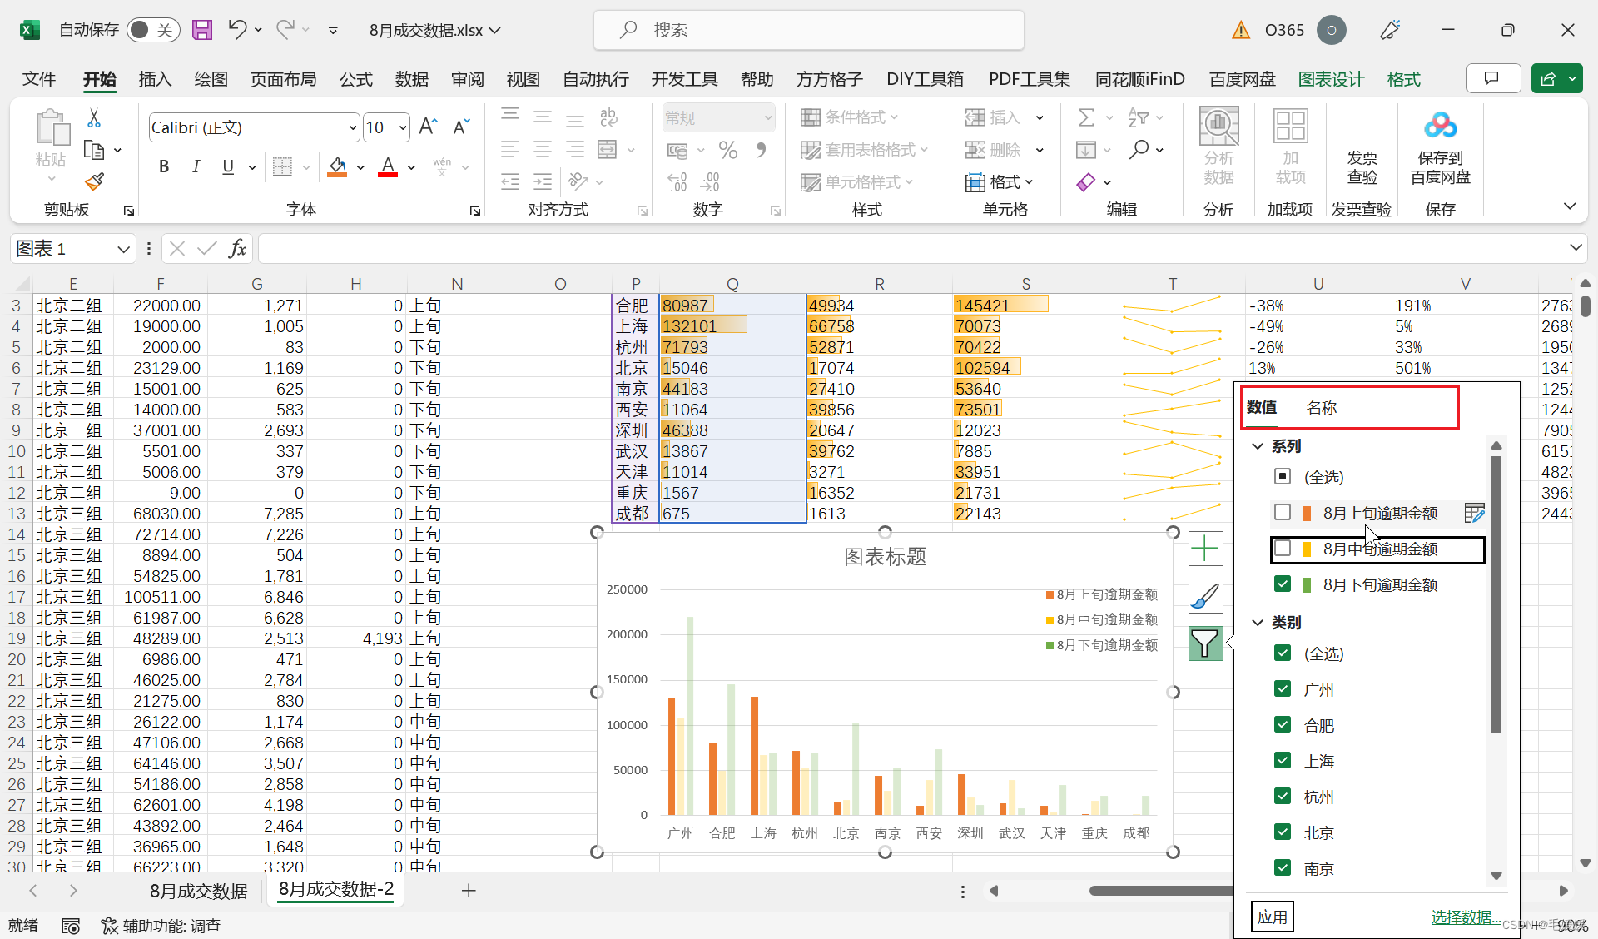This screenshot has height=939, width=1598.
Task: Click the font color red A swatch
Action: 388,167
